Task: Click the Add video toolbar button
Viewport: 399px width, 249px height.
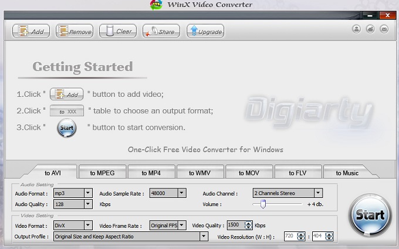Action: click(x=31, y=31)
